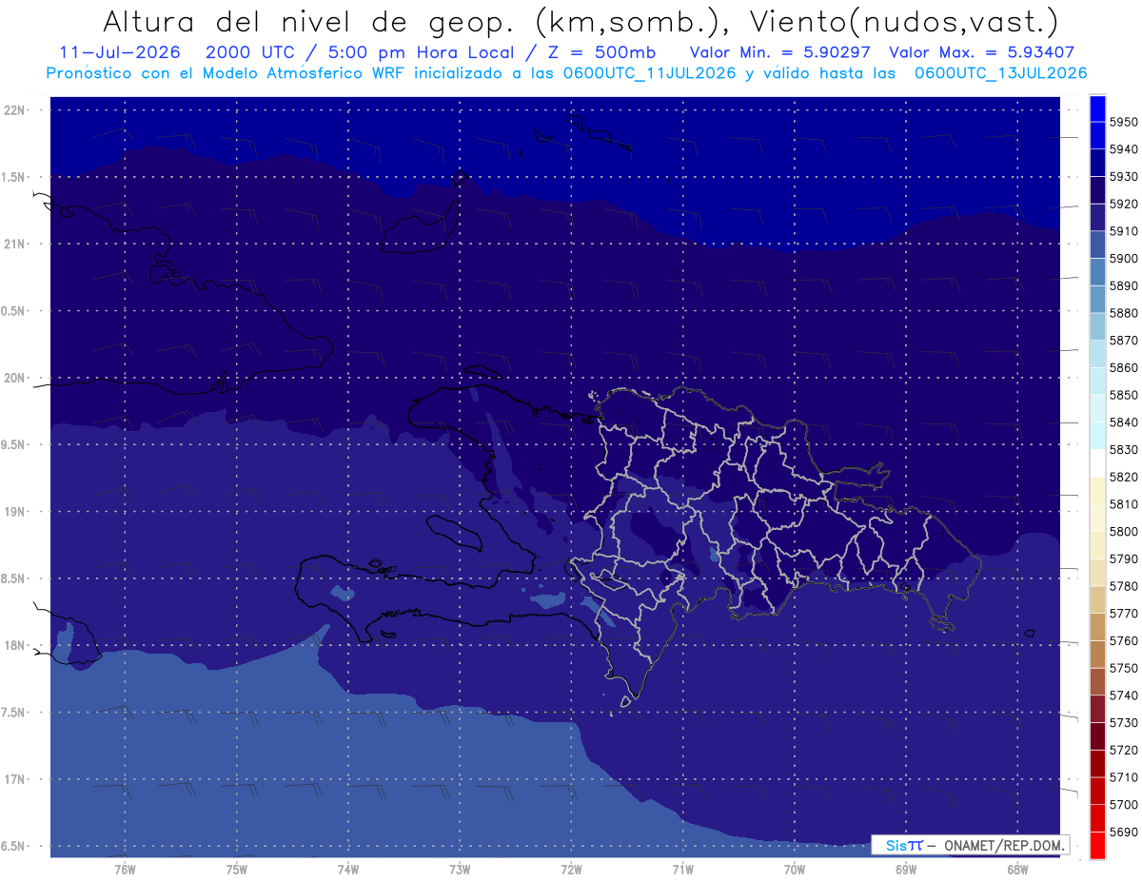Click the '68W' longitude axis label

pos(1017,869)
